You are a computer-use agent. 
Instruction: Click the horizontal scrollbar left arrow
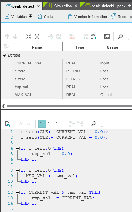tap(4, 106)
